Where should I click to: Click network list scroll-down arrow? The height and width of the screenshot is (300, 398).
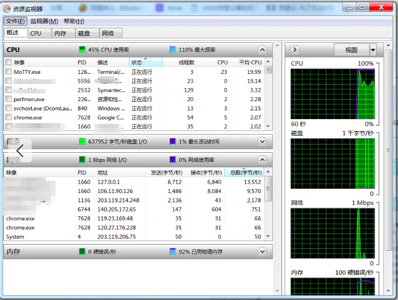coord(268,236)
